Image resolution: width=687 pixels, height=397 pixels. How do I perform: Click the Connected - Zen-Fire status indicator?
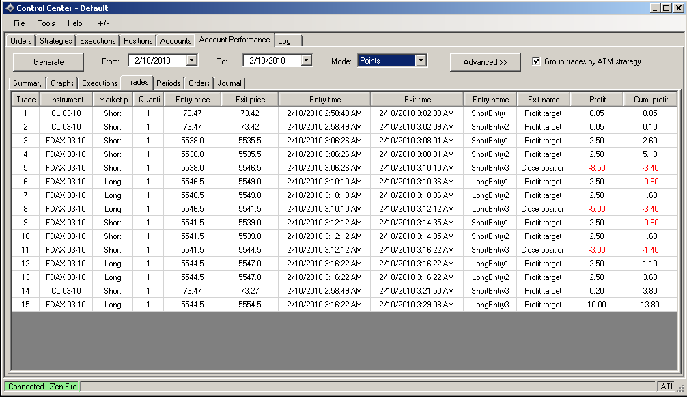coord(42,387)
